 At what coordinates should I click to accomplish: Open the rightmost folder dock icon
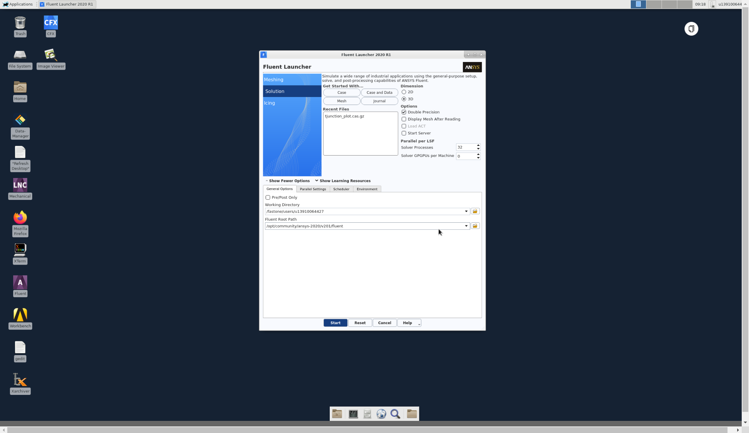412,414
